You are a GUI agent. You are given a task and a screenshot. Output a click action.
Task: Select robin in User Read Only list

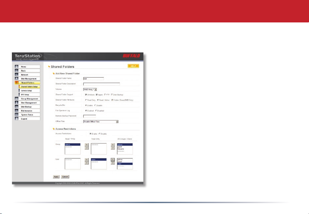click(x=99, y=160)
